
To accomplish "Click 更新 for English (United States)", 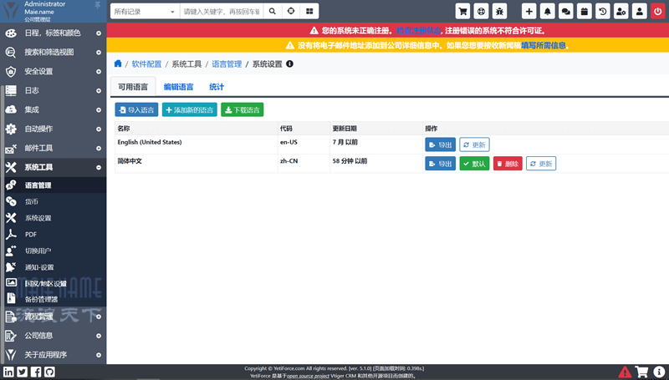I will [x=474, y=144].
